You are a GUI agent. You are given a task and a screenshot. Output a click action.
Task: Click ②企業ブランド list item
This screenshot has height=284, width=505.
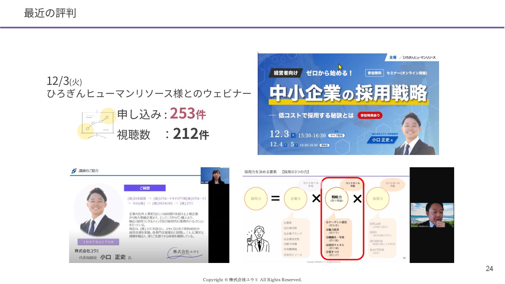(293, 233)
